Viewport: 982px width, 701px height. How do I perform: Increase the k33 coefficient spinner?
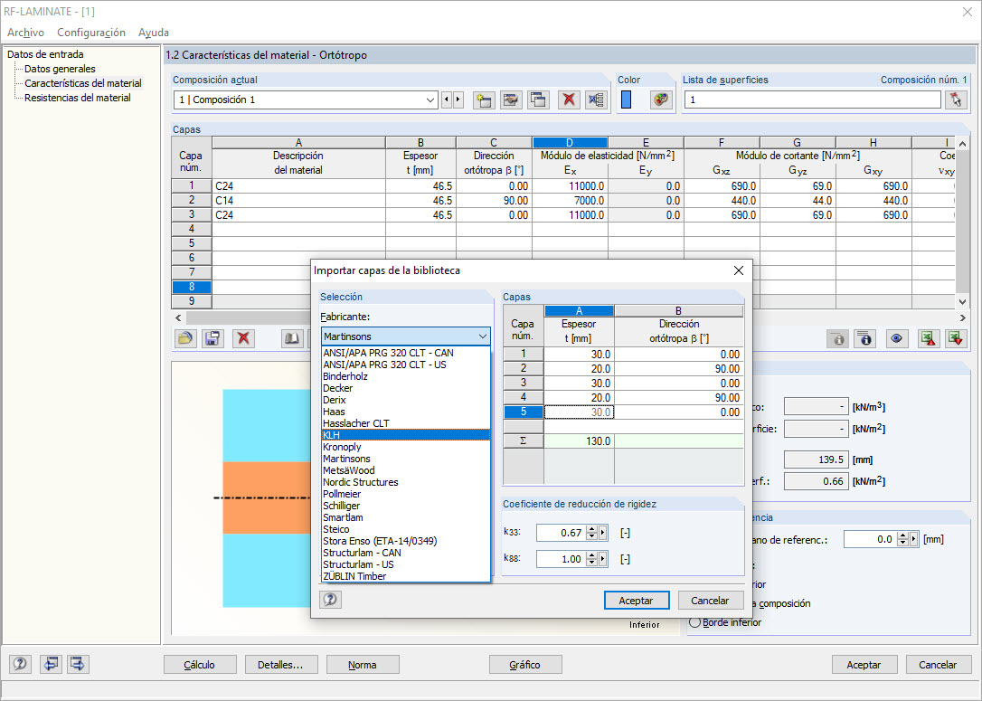[591, 529]
